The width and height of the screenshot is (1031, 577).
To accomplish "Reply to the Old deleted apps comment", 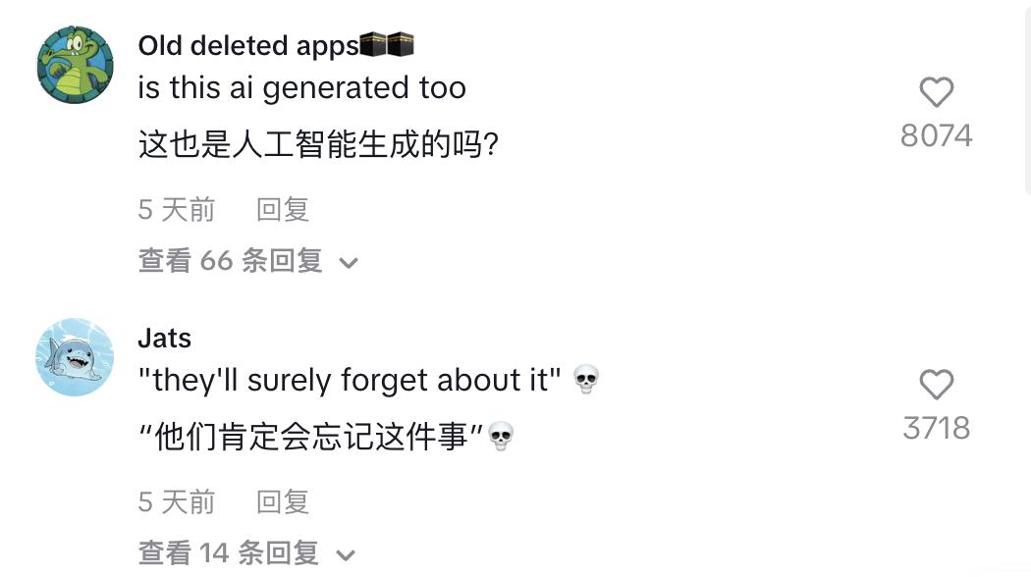I will tap(283, 209).
